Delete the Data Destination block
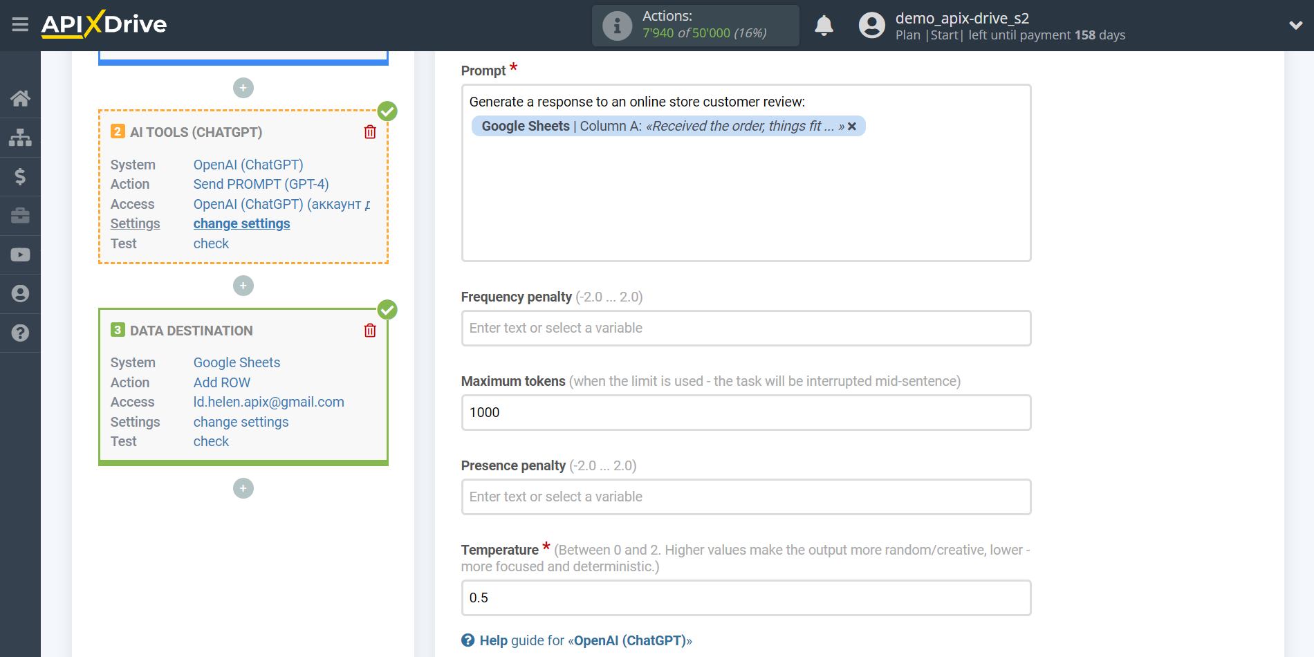This screenshot has height=657, width=1314. [x=370, y=330]
